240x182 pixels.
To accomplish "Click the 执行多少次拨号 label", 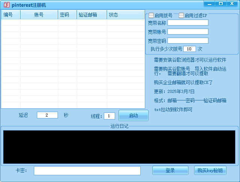I will tap(166, 49).
